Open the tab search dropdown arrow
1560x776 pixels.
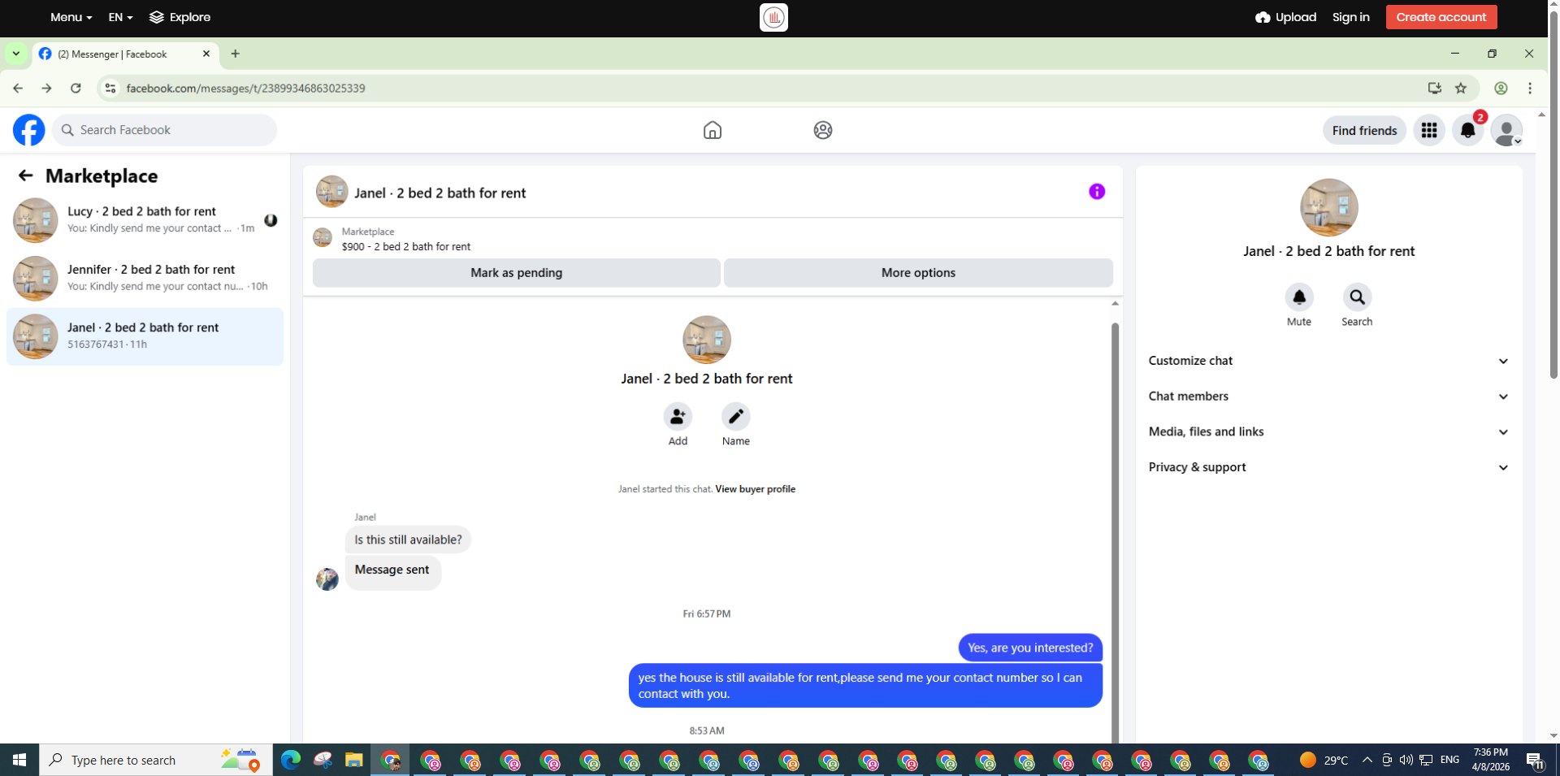tap(15, 54)
